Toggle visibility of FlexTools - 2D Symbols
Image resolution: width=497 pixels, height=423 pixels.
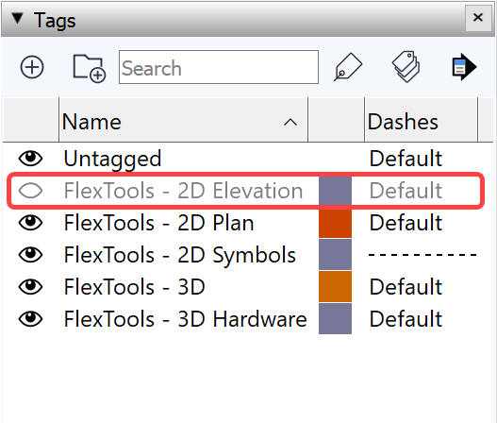point(30,255)
